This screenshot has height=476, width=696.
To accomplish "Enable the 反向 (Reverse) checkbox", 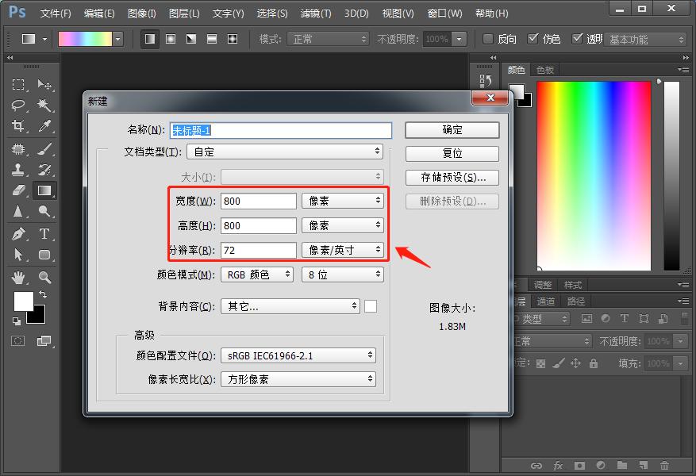I will 488,39.
